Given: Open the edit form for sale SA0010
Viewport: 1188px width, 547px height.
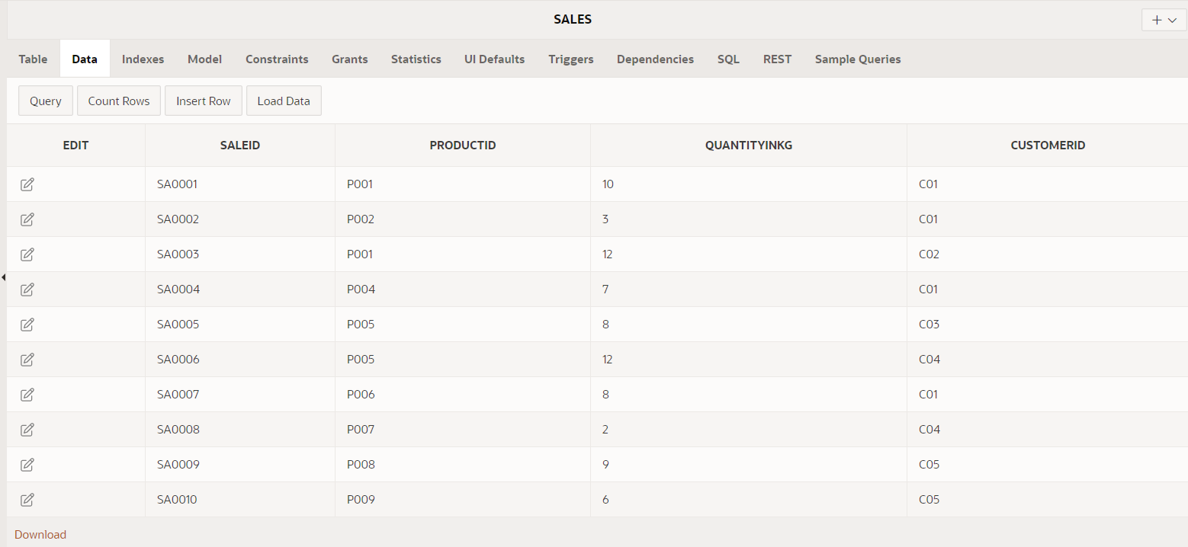Looking at the screenshot, I should (27, 499).
